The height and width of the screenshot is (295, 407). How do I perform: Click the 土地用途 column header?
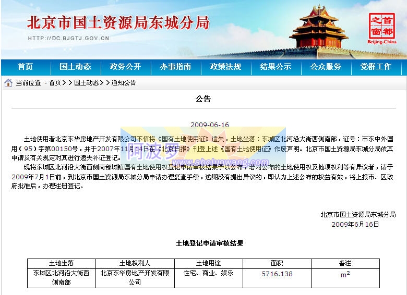[x=208, y=263]
